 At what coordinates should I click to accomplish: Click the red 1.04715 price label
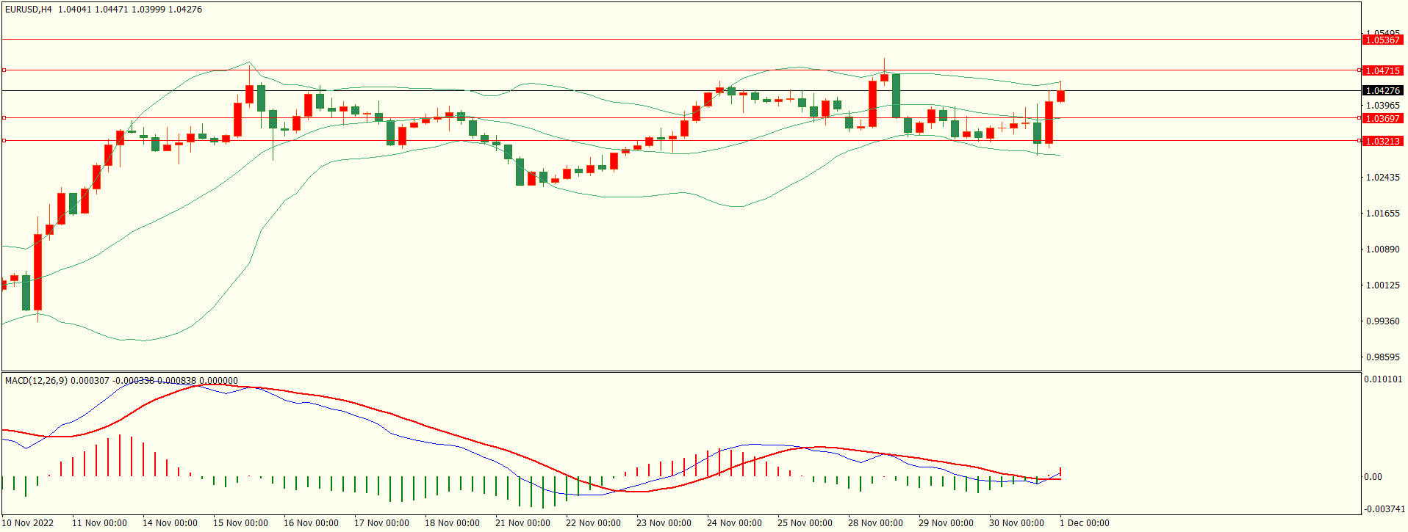click(x=1382, y=71)
